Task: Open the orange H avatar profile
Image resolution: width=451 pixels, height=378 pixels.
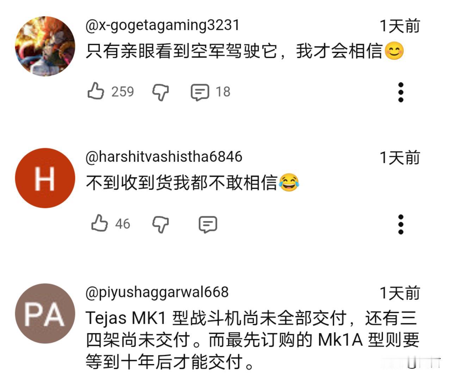Action: (45, 178)
